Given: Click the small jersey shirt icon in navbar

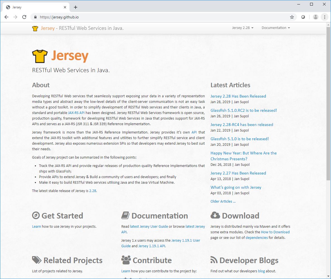Looking at the screenshot, I should 35,28.
